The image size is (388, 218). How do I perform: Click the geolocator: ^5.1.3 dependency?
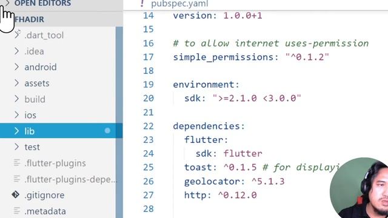click(x=235, y=182)
